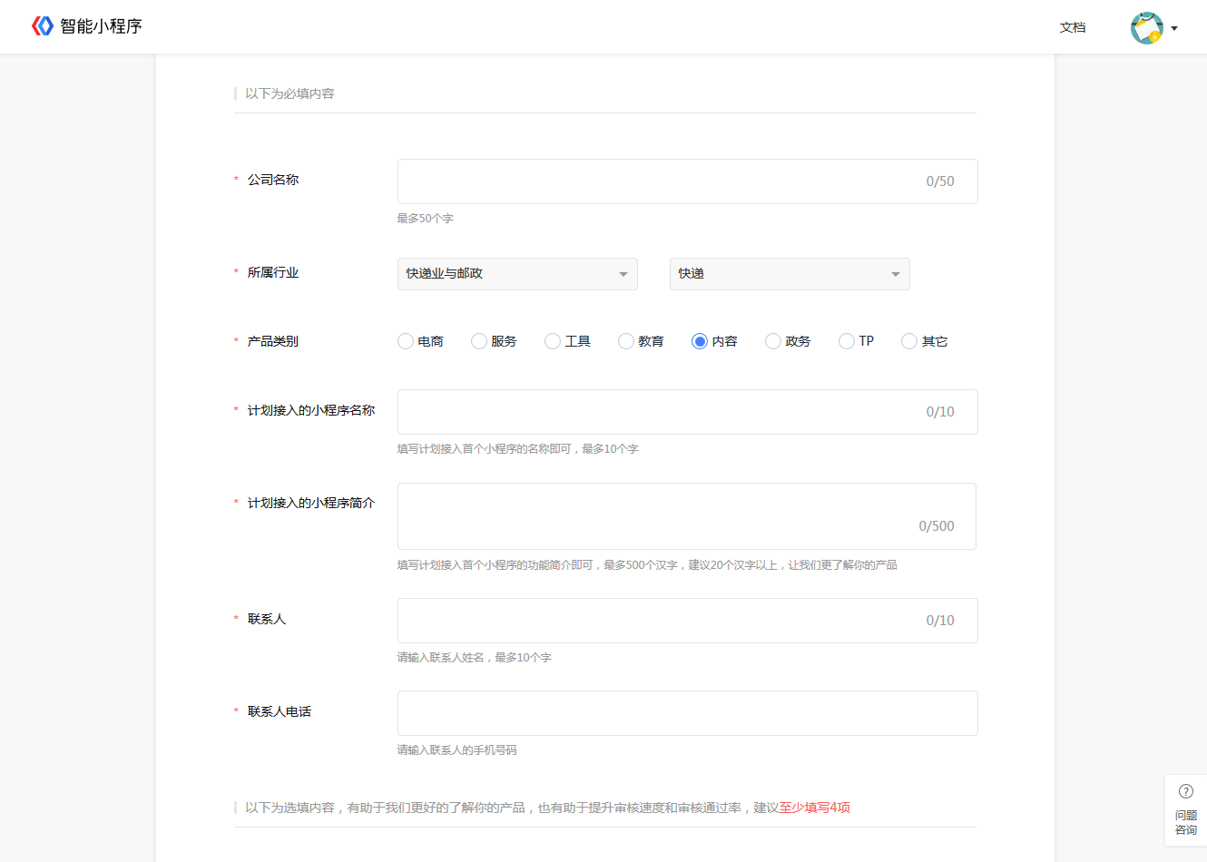
Task: Focus the 公司名称 input field
Action: [x=688, y=181]
